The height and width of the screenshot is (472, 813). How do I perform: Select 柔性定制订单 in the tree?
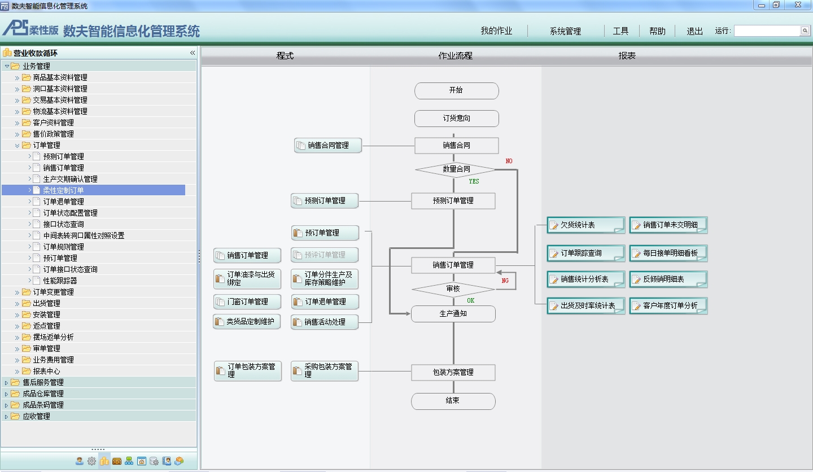[x=63, y=190]
